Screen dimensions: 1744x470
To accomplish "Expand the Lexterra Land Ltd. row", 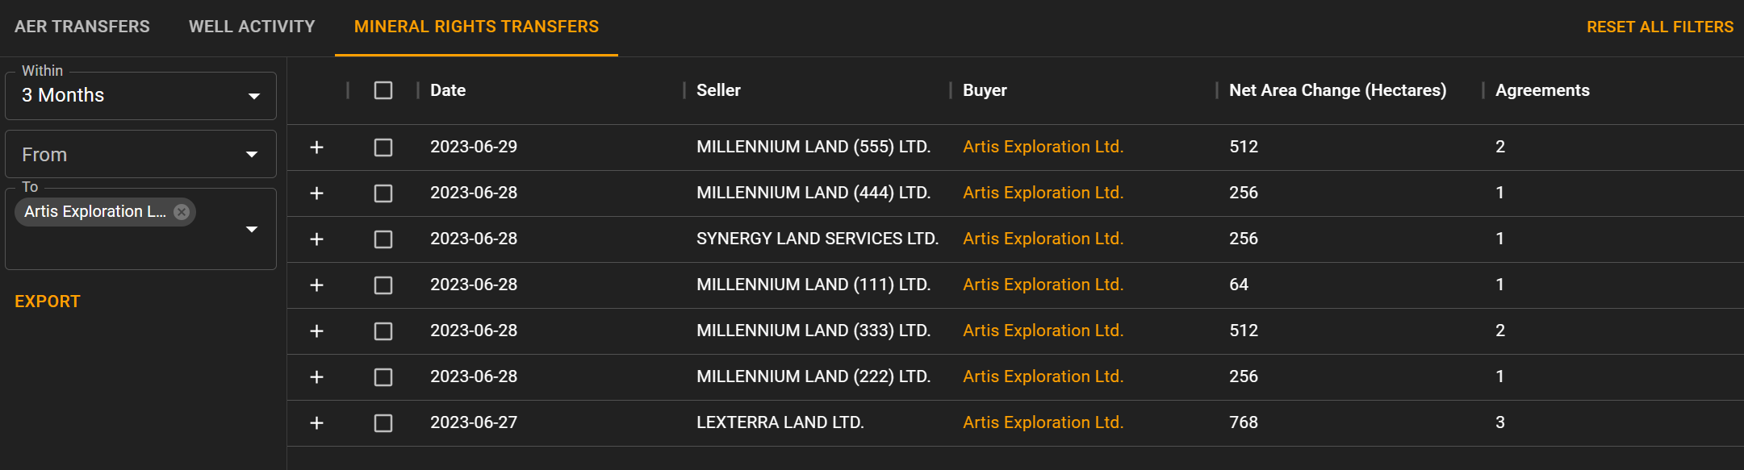I will point(316,423).
